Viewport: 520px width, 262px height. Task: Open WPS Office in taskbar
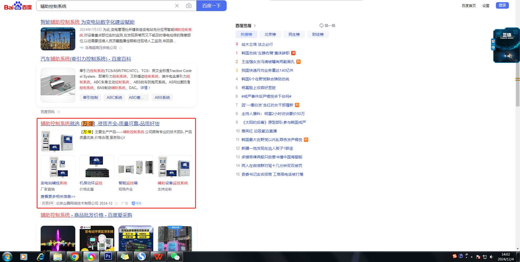pos(158,256)
